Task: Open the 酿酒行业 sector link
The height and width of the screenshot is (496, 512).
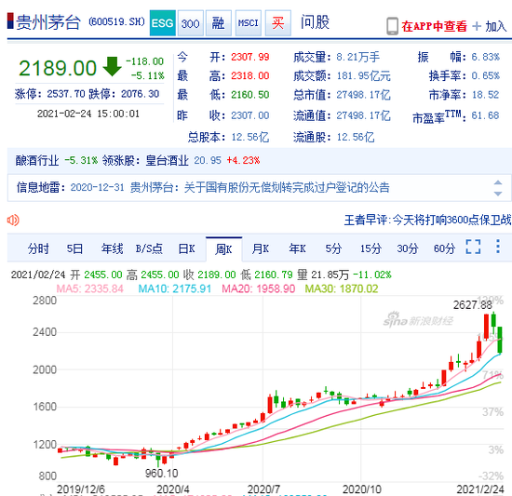Action: 37,161
